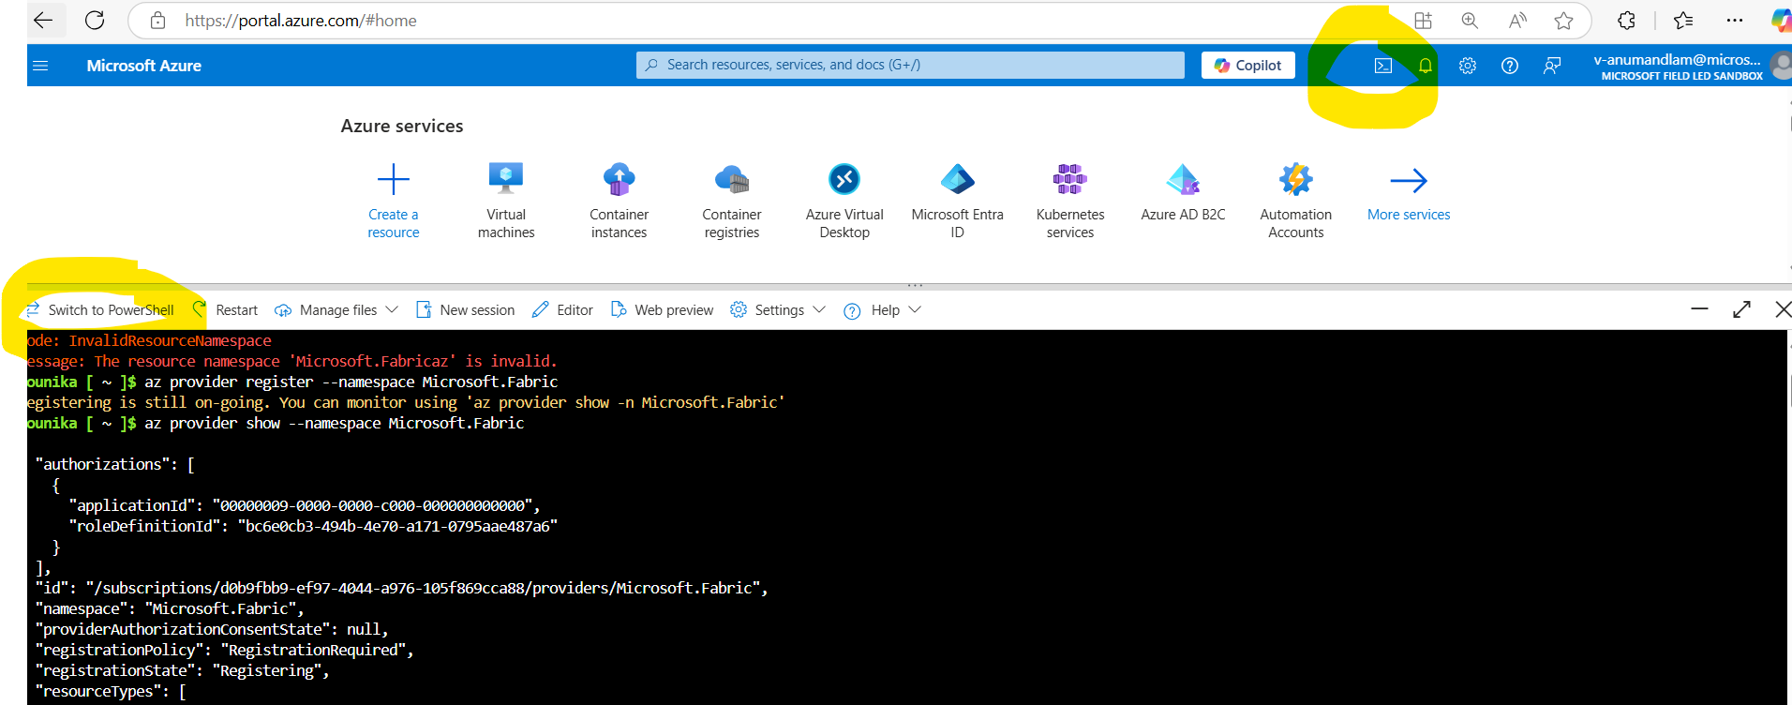Toggle read aloud icon in address bar
Viewport: 1792px width, 705px height.
click(1517, 21)
